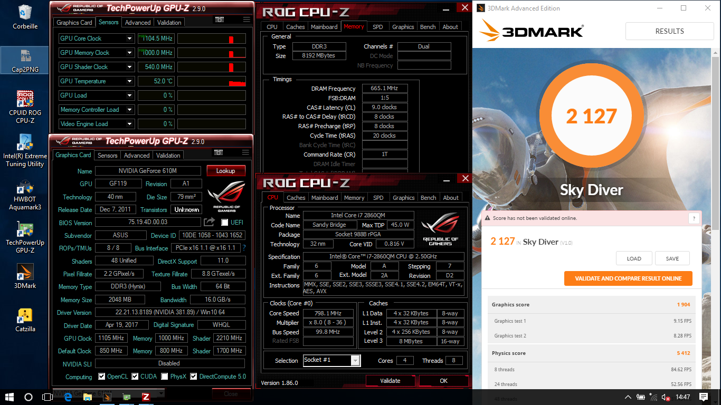Image resolution: width=721 pixels, height=405 pixels.
Task: Expand the GPU Load sensor dropdown
Action: pyautogui.click(x=129, y=95)
